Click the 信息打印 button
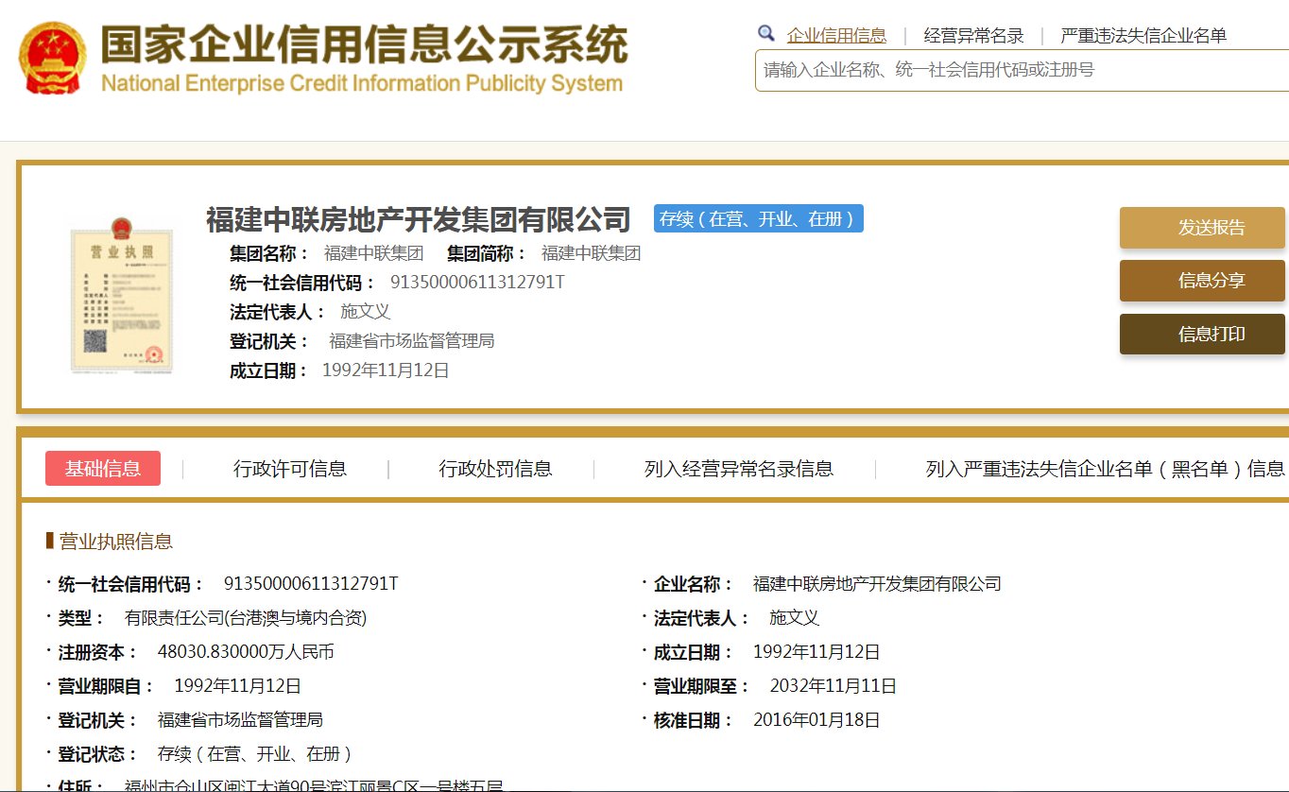The image size is (1289, 792). click(1201, 334)
